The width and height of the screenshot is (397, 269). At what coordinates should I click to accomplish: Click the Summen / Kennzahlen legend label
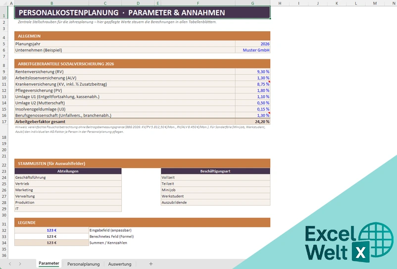click(108, 243)
